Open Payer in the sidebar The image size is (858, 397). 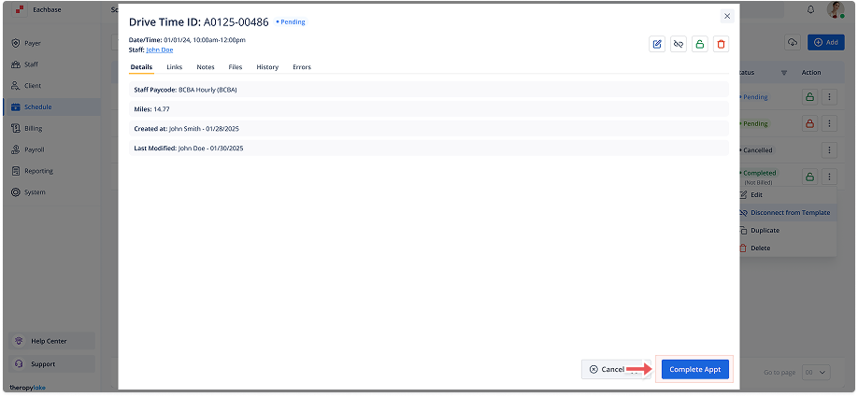coord(51,43)
